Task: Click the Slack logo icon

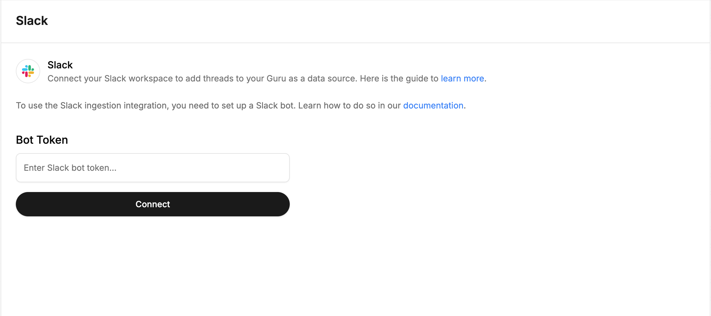Action: [28, 71]
